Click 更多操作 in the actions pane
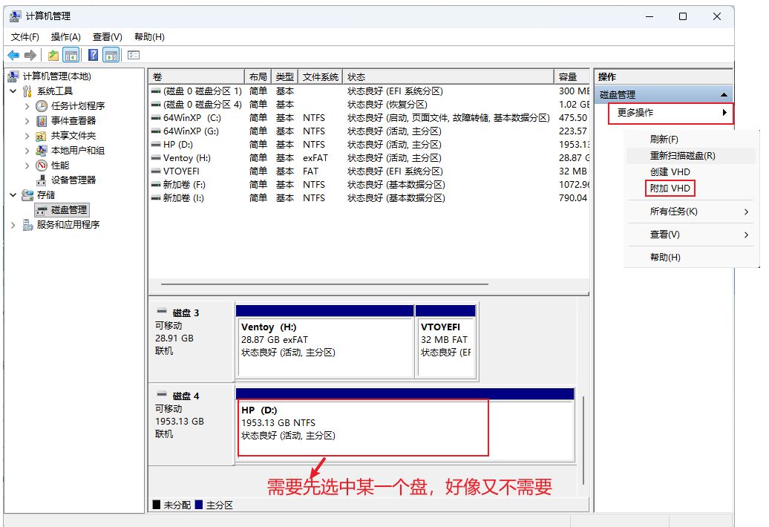The height and width of the screenshot is (527, 769). [635, 113]
